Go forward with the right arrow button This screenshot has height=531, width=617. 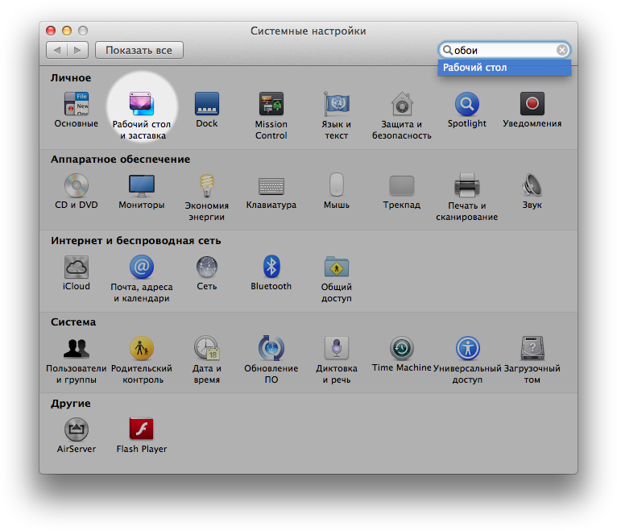[x=78, y=51]
